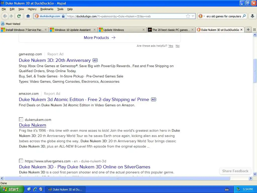Viewport: 257px width, 193px height.
Task: Open the URL history dropdown arrow
Action: pyautogui.click(x=193, y=16)
